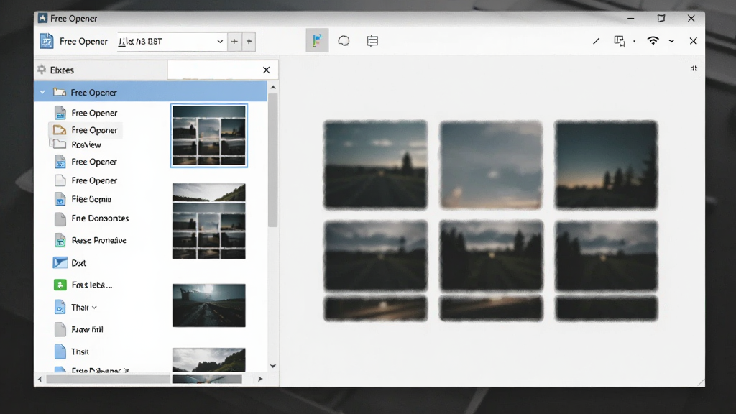Viewport: 736px width, 414px height.
Task: Click the Roeview folder icon
Action: tap(60, 144)
